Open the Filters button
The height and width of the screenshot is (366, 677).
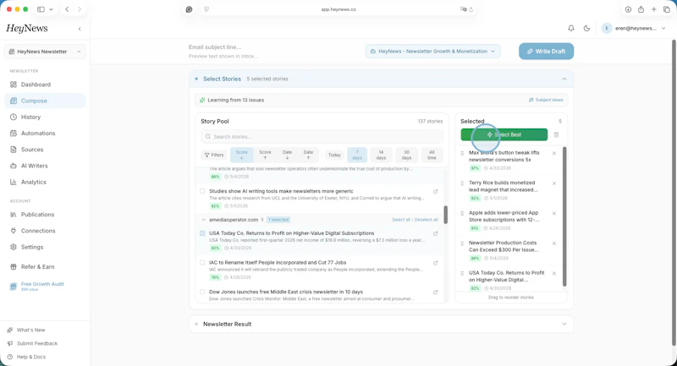[x=214, y=155]
